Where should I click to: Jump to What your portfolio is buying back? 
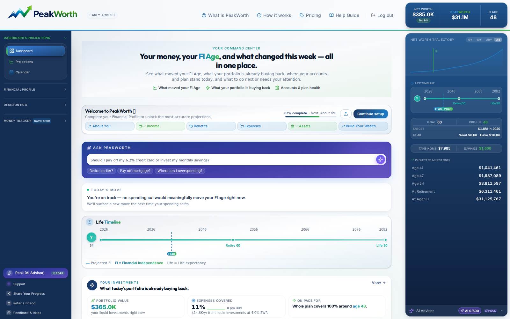(238, 88)
